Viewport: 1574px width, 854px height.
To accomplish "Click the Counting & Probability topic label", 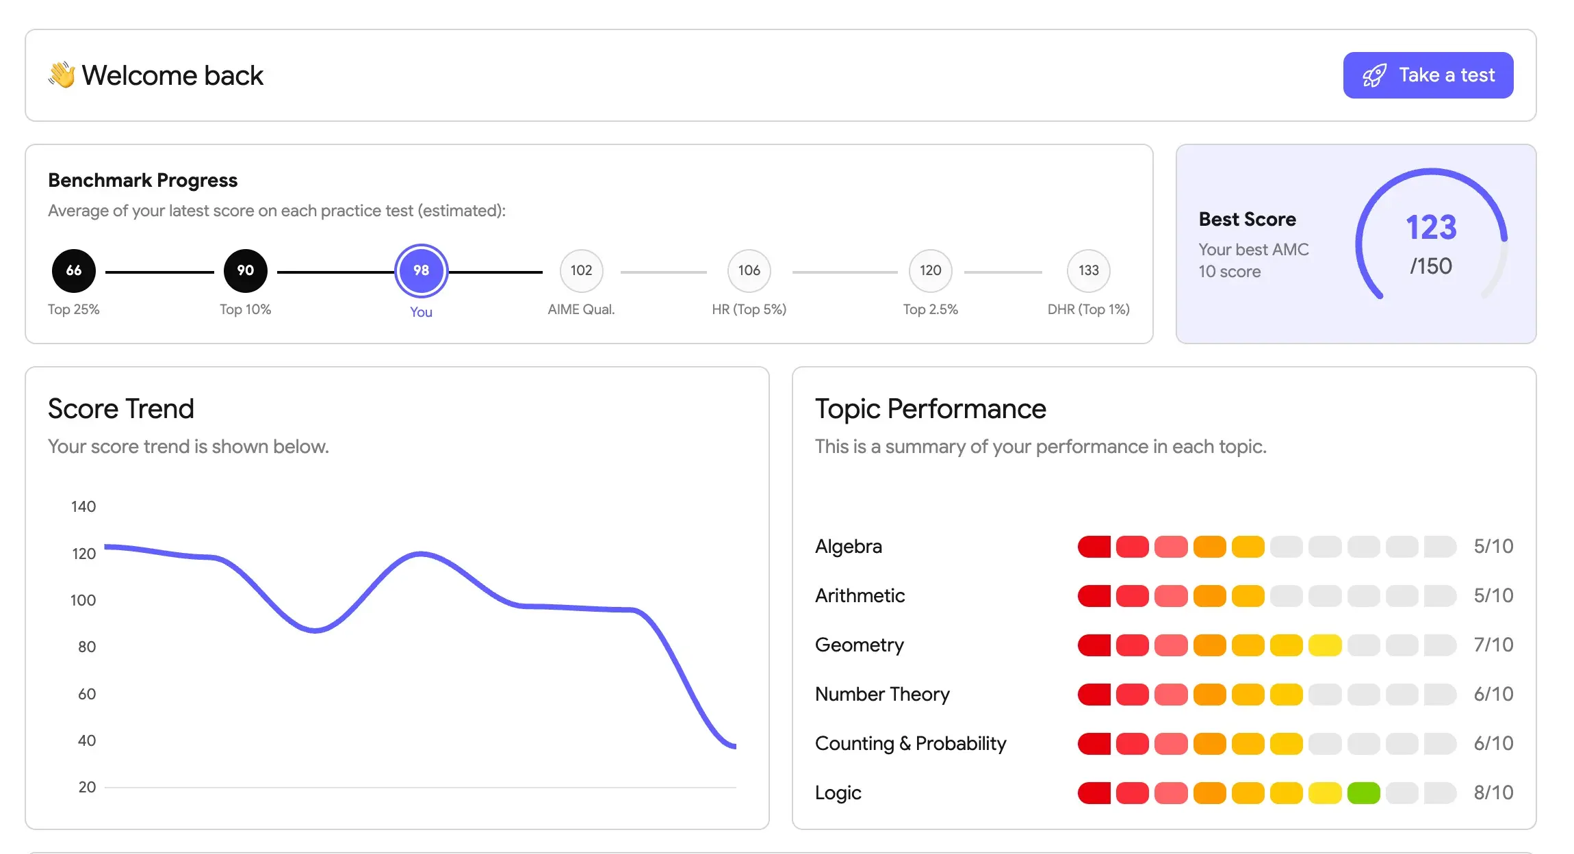I will [910, 743].
